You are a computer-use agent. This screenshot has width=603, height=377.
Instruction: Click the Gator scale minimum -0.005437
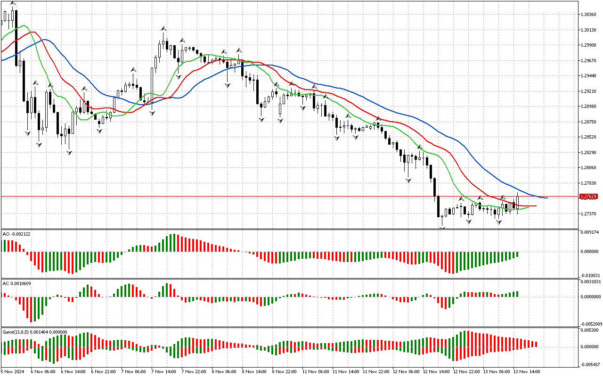[x=590, y=364]
